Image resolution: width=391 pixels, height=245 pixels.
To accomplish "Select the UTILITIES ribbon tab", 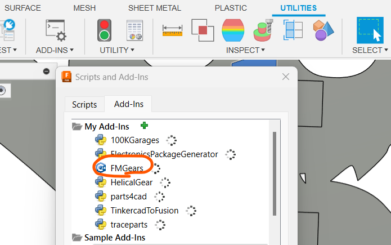I will tap(299, 8).
